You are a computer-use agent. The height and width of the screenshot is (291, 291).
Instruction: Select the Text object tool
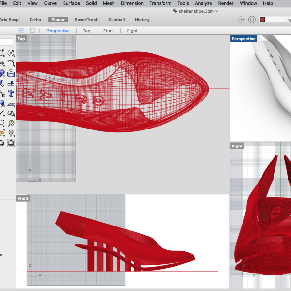10,93
